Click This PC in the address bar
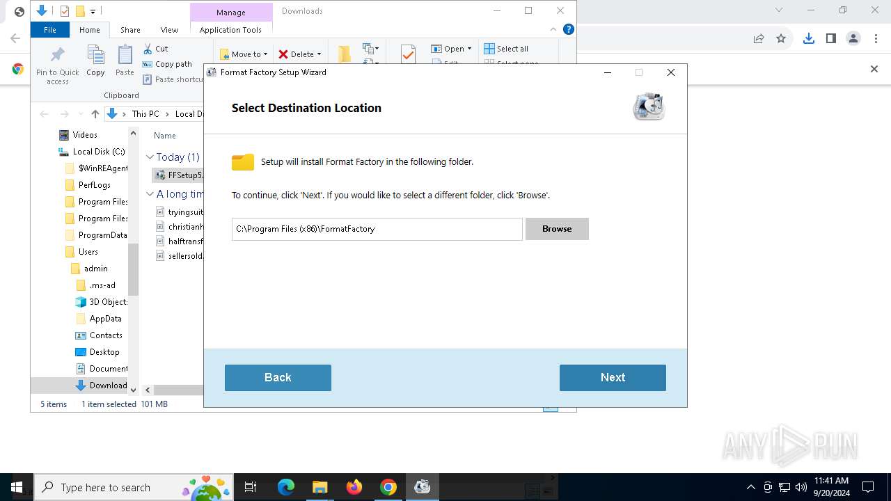The height and width of the screenshot is (501, 891). pos(145,114)
